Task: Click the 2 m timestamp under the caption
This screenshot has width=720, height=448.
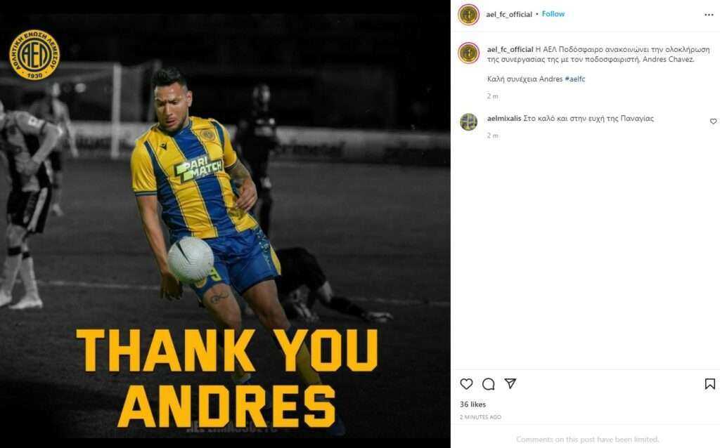Action: (x=492, y=95)
